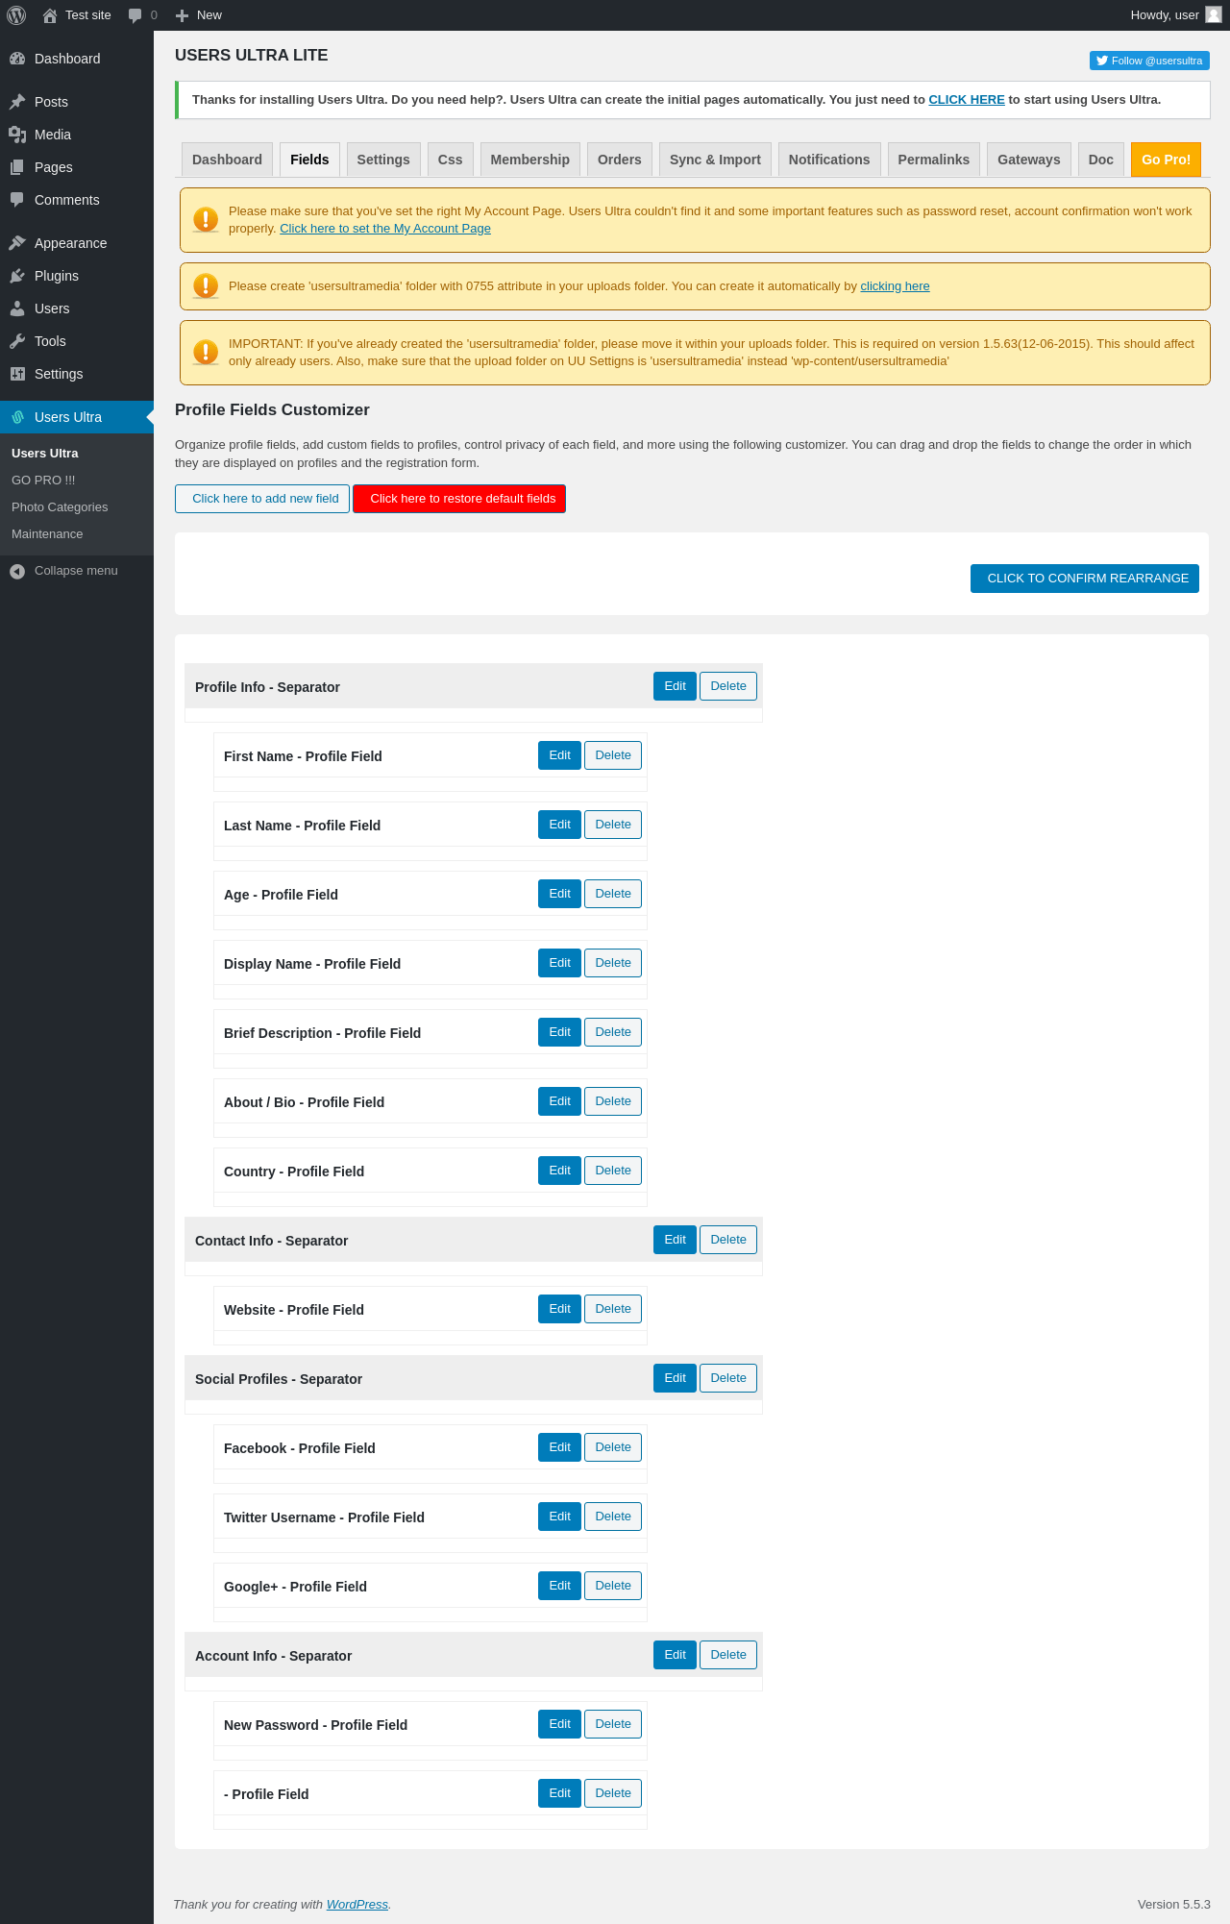The image size is (1230, 1924).
Task: Open the comments bubble icon in admin bar
Action: point(135,15)
